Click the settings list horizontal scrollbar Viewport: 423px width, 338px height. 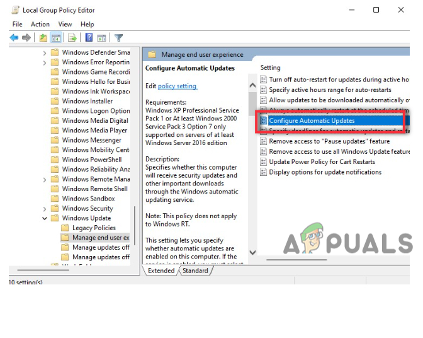click(x=296, y=260)
